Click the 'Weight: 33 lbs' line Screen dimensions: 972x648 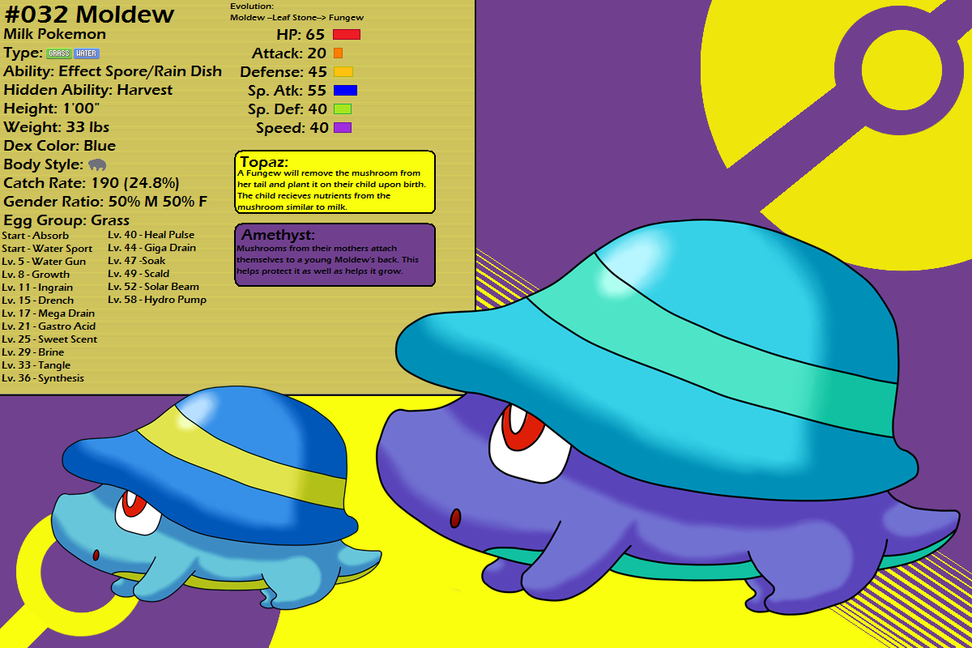pos(56,127)
